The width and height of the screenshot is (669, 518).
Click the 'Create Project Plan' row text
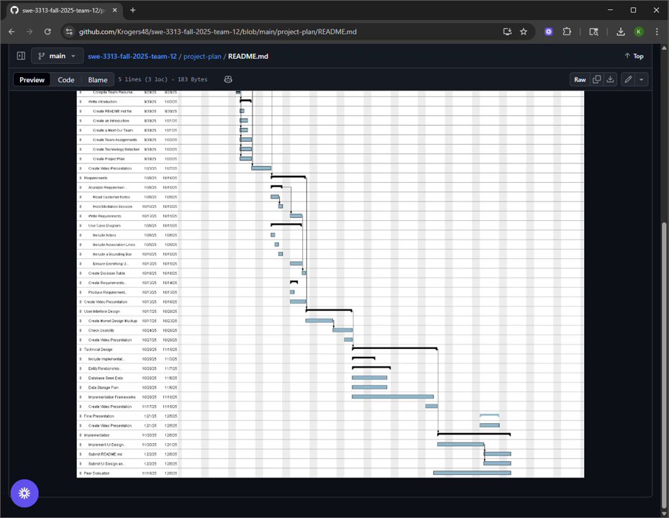[109, 159]
